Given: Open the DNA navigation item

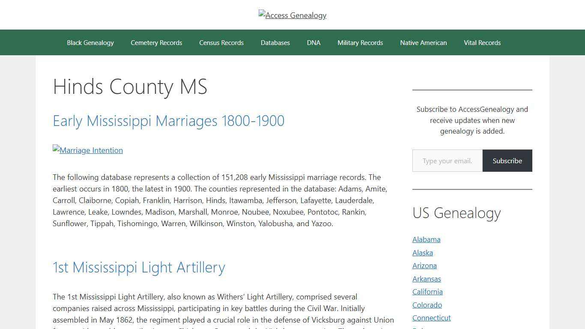Looking at the screenshot, I should 313,42.
